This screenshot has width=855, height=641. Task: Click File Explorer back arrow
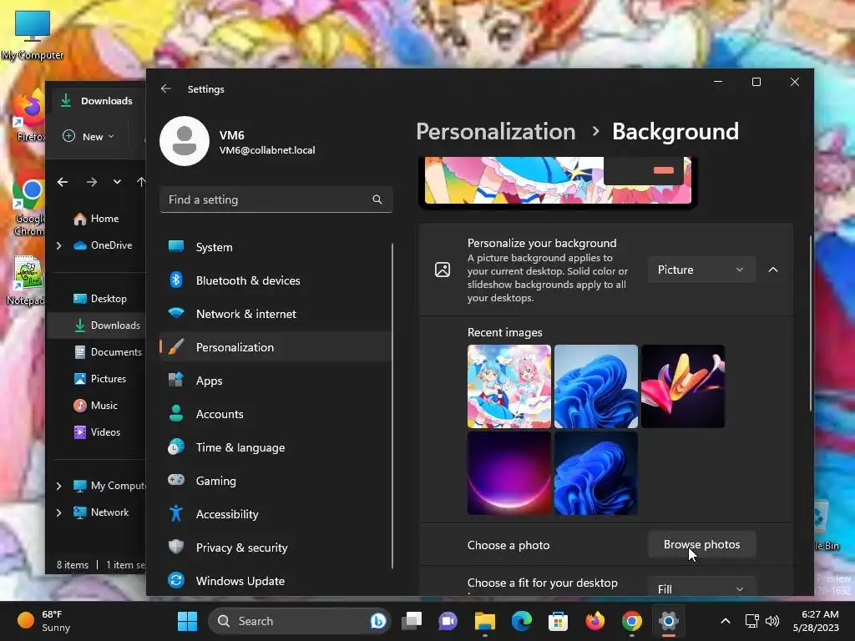tap(63, 182)
